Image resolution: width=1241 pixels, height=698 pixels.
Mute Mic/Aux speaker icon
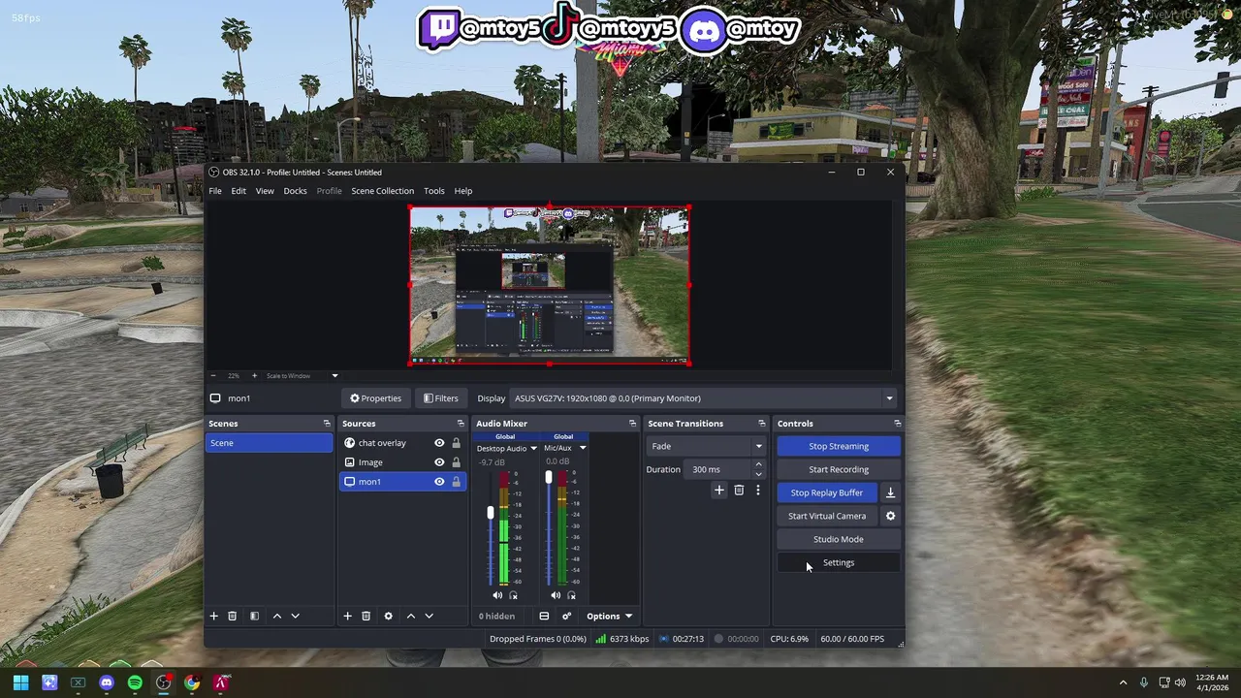click(556, 595)
